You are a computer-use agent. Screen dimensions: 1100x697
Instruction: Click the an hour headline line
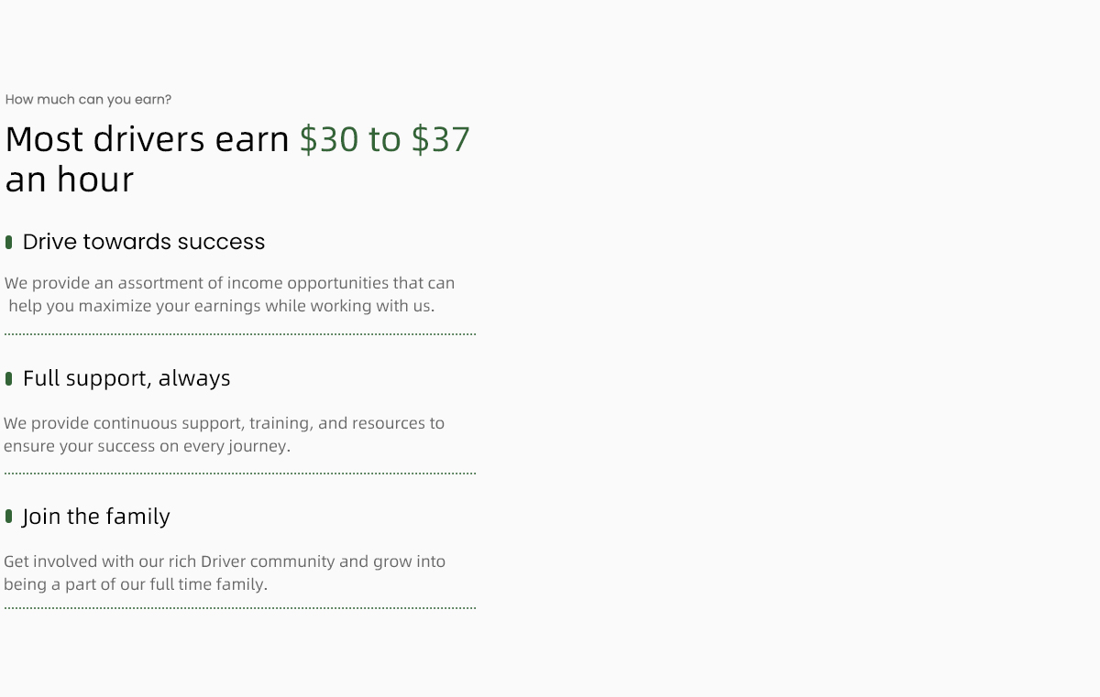tap(70, 180)
